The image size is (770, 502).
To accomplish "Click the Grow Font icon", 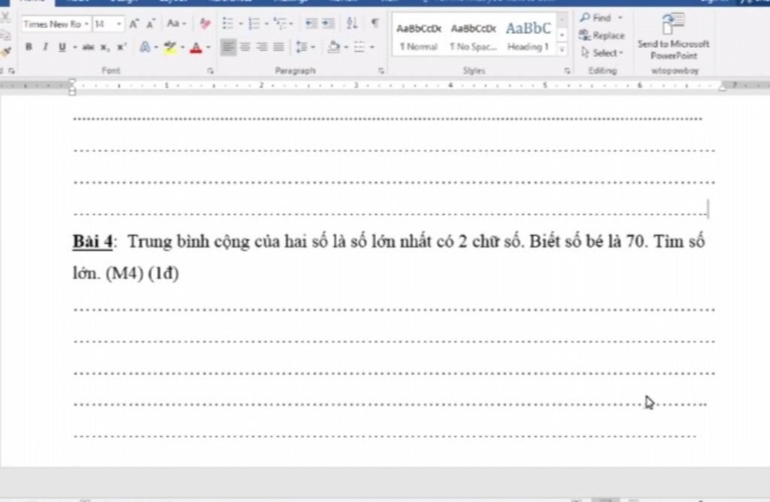I will (x=134, y=23).
